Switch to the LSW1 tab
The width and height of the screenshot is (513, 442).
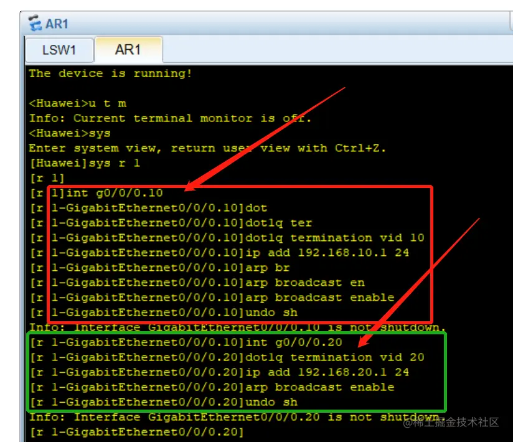pyautogui.click(x=59, y=50)
